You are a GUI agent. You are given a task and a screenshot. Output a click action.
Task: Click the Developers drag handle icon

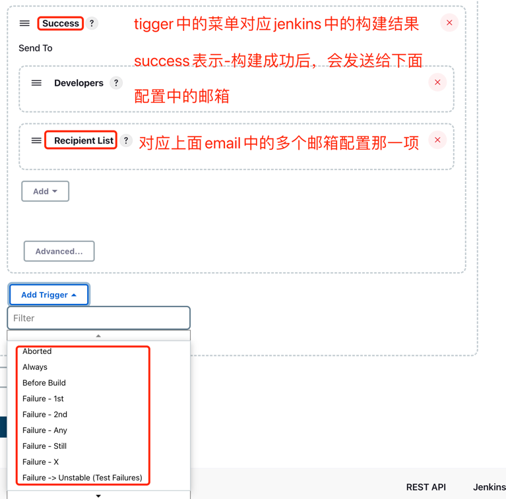coord(36,83)
